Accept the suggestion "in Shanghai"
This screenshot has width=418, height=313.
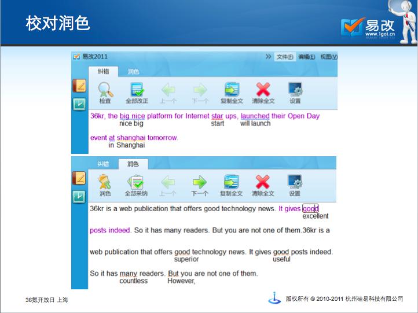coord(127,145)
